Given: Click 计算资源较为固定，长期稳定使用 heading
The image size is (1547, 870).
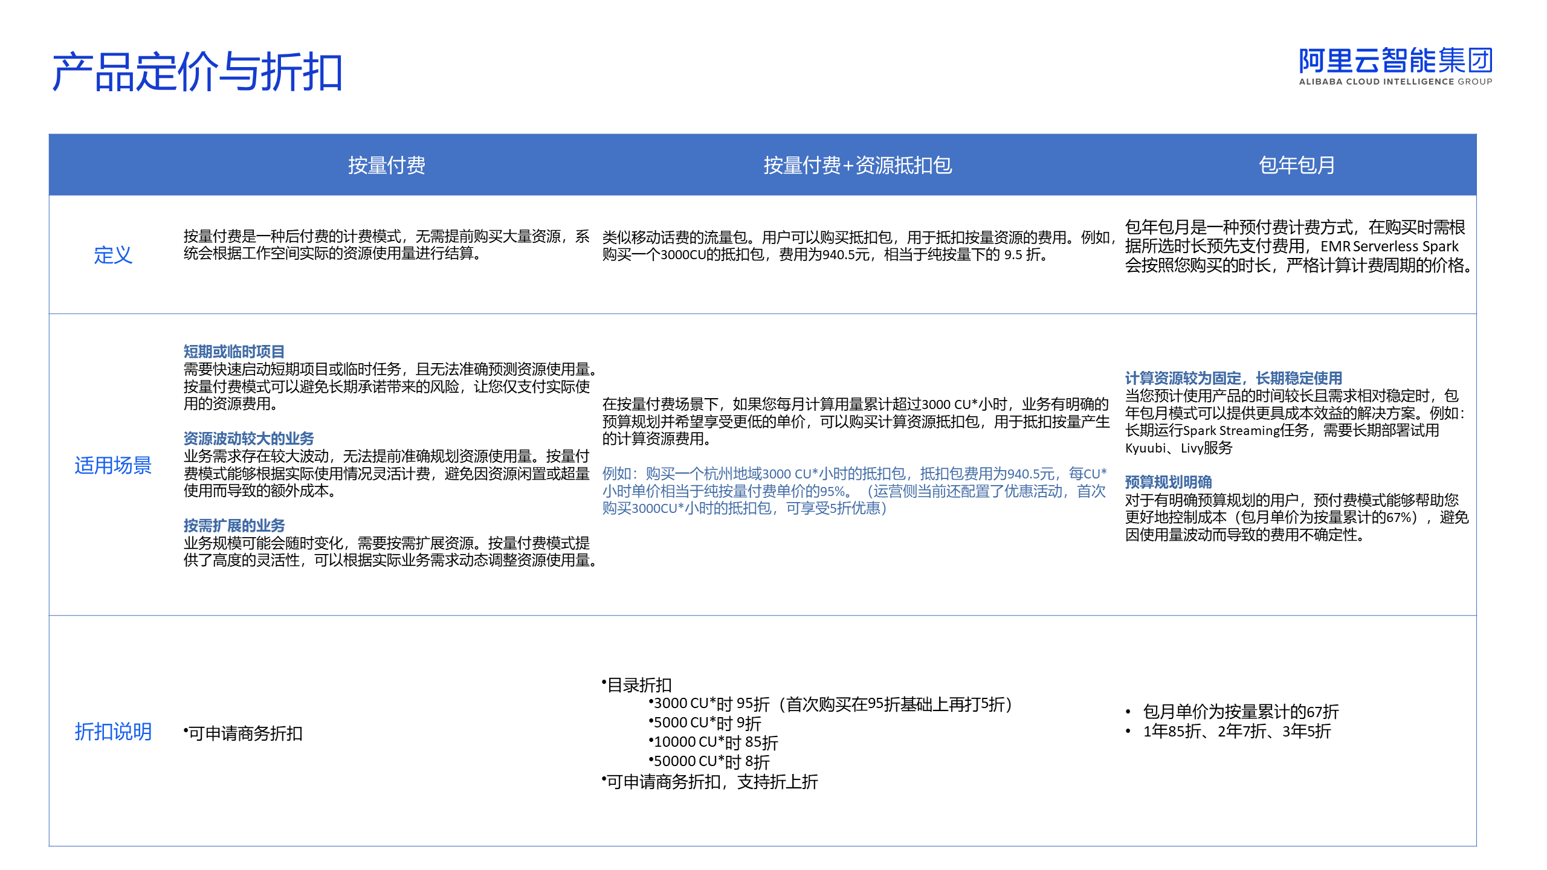Looking at the screenshot, I should coord(1233,378).
